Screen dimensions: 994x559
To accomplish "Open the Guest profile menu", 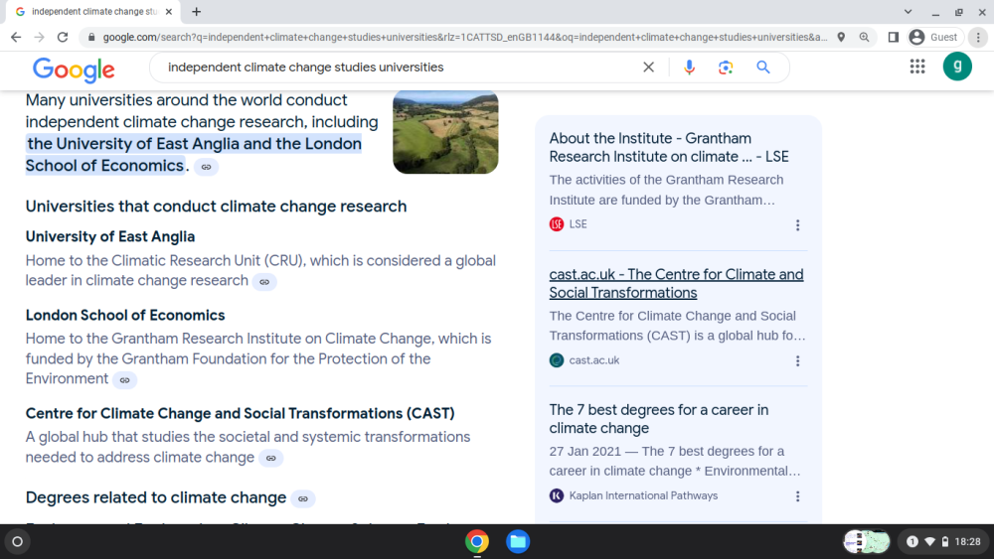I will 934,38.
